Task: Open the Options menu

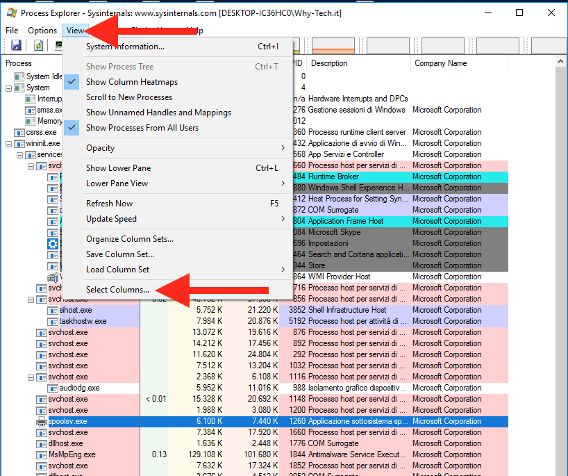Action: (42, 31)
